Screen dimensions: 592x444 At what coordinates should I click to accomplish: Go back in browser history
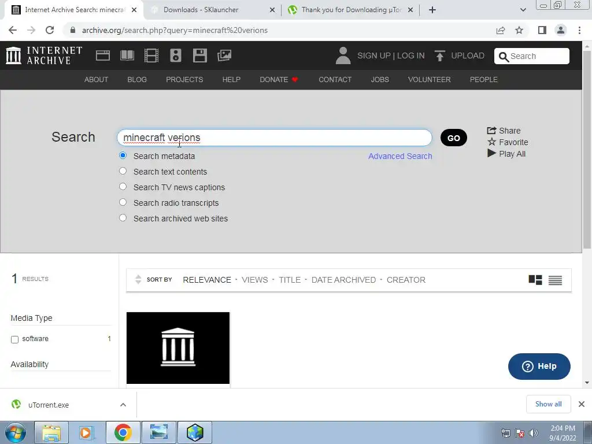13,30
